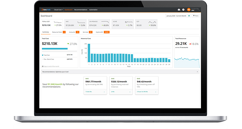This screenshot has height=129, width=242.
Task: Switch to the Services tab
Action: tap(88, 32)
